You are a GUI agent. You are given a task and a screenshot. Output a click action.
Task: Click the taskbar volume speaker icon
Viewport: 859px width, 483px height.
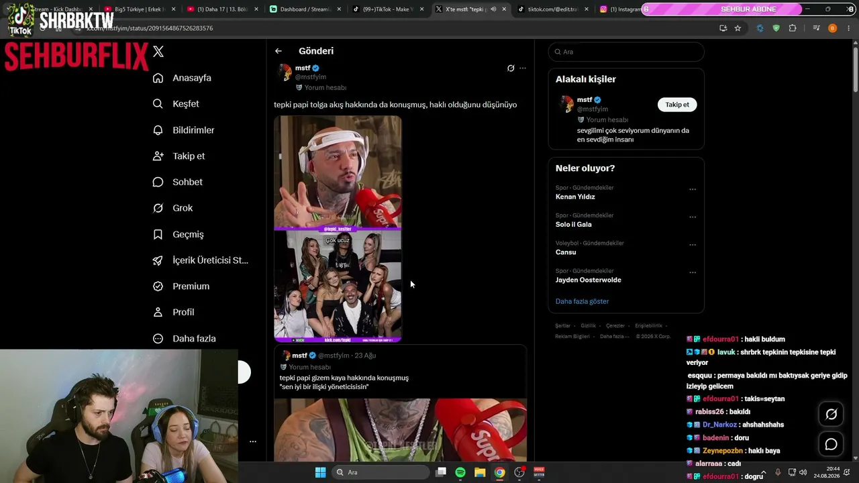coord(803,472)
